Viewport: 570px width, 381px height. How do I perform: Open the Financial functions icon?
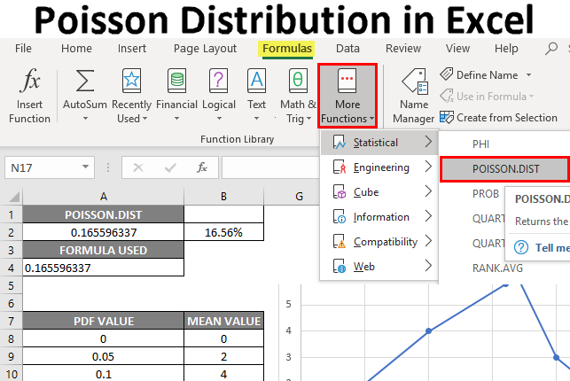point(176,81)
